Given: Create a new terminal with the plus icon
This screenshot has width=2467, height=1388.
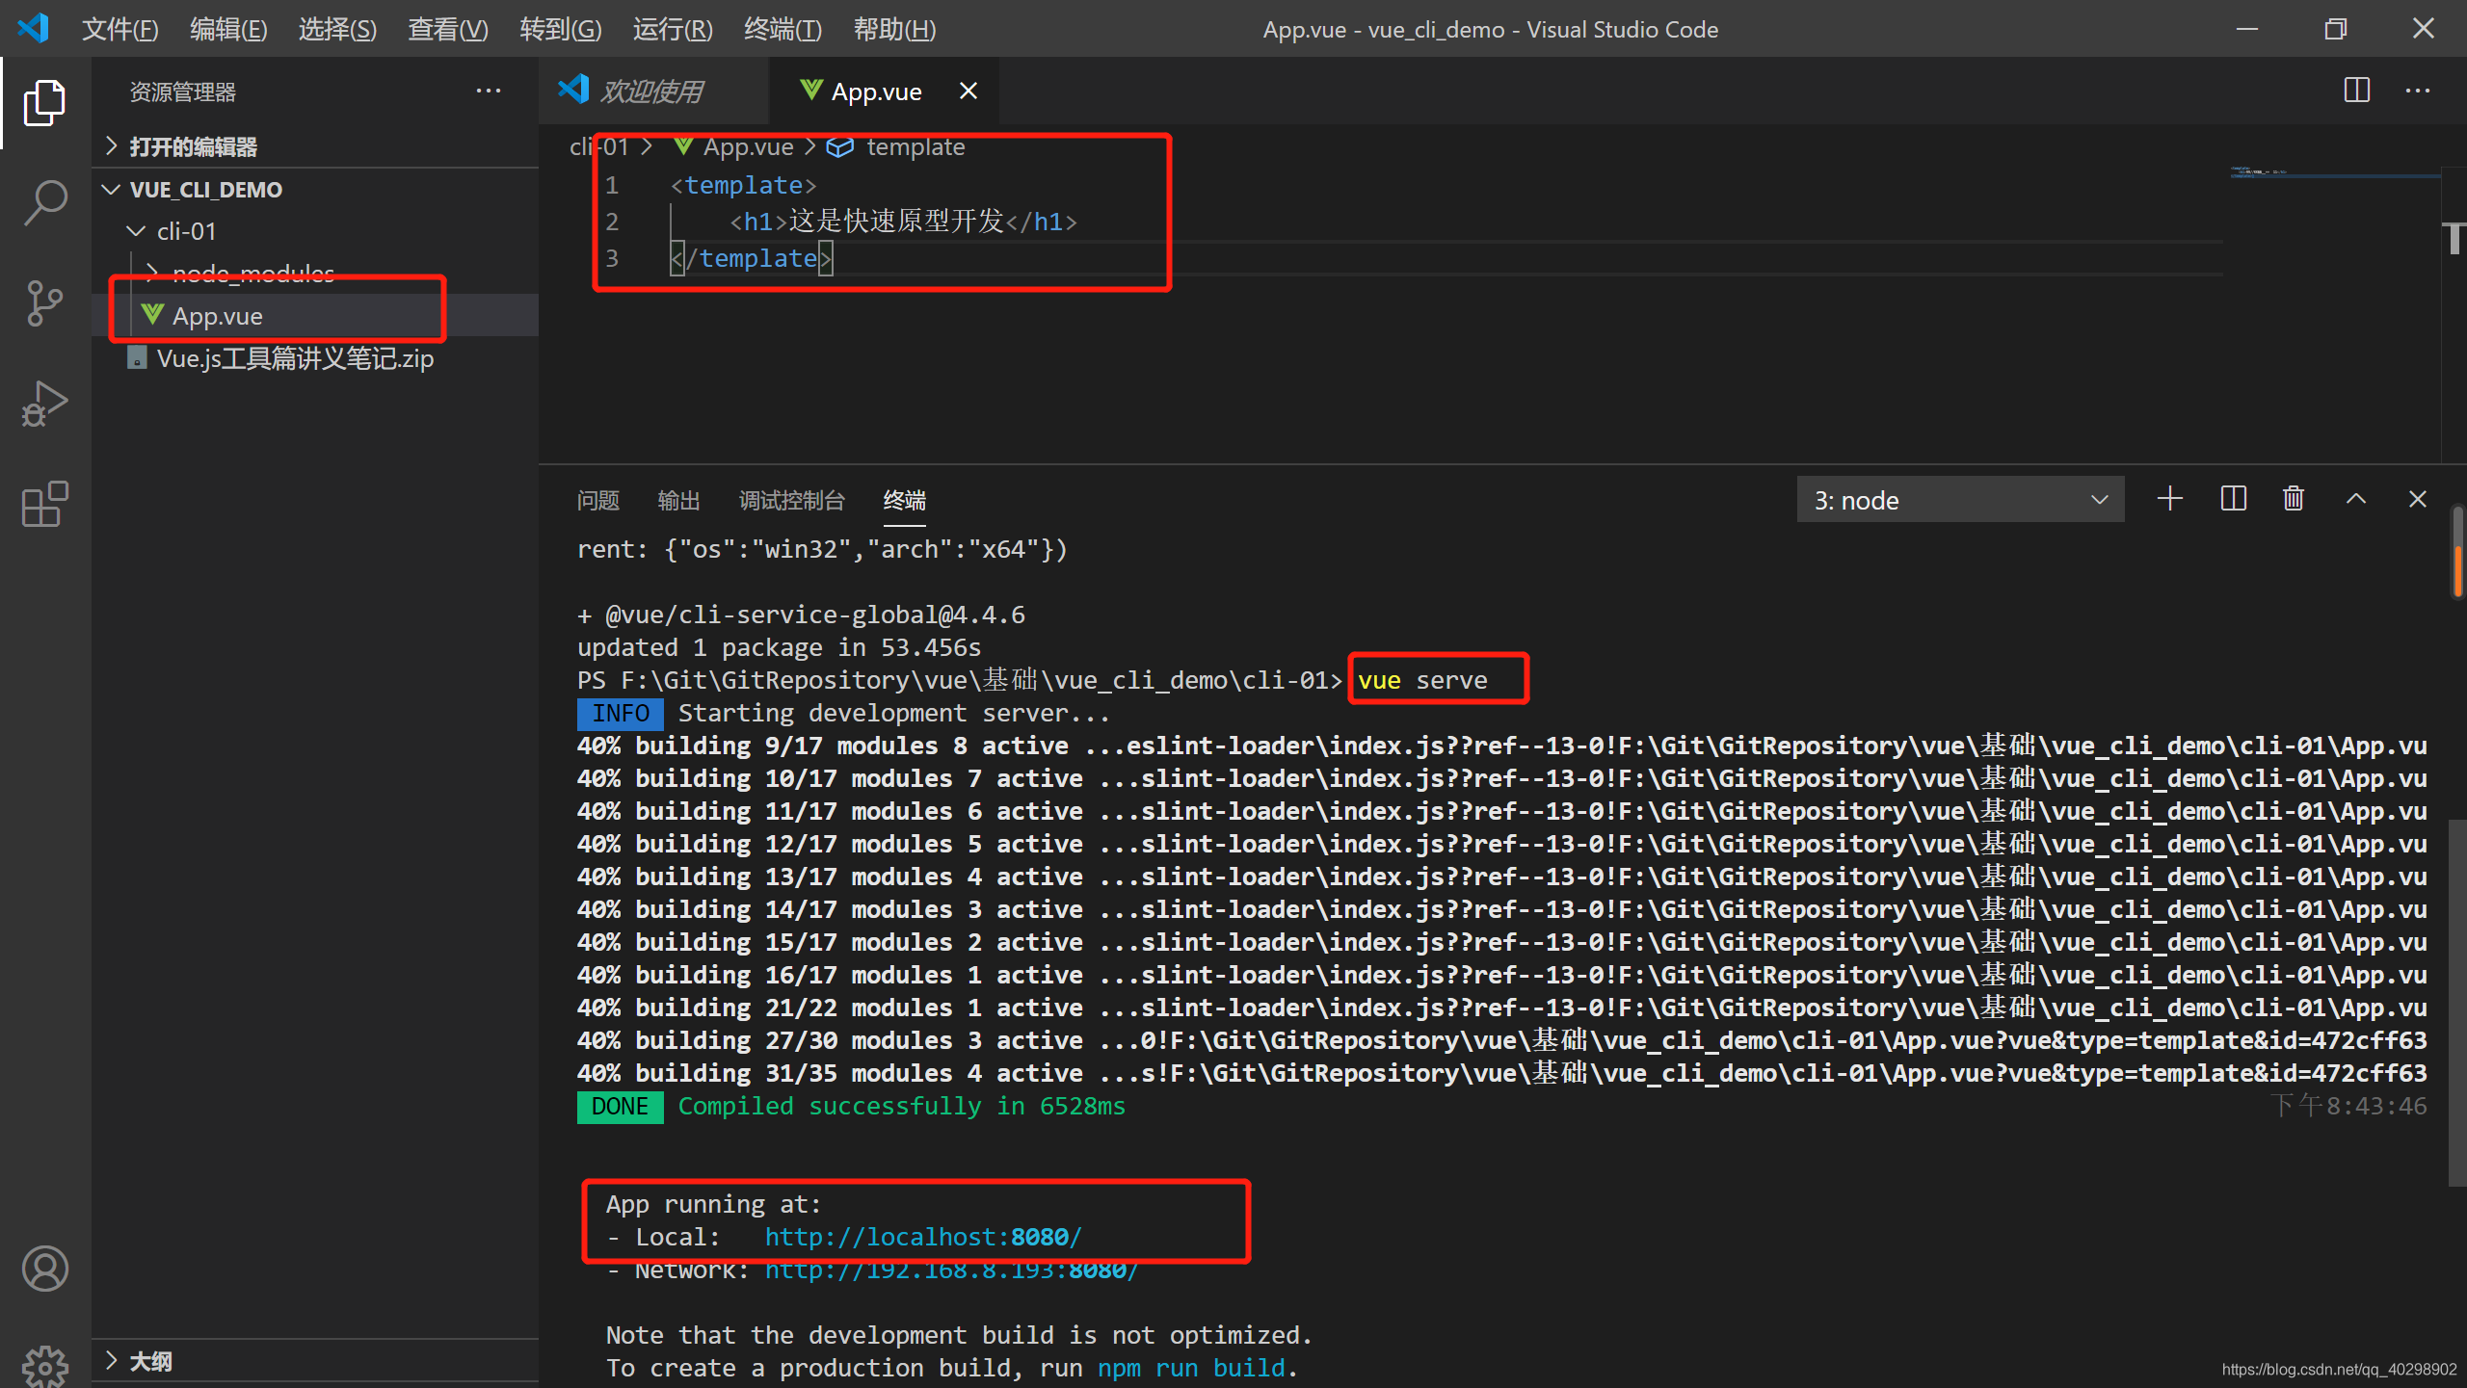Looking at the screenshot, I should 2169,499.
